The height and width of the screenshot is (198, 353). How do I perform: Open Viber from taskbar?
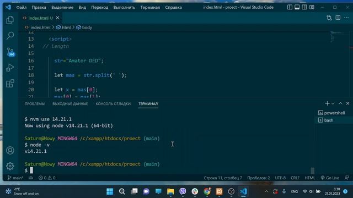coord(183,191)
